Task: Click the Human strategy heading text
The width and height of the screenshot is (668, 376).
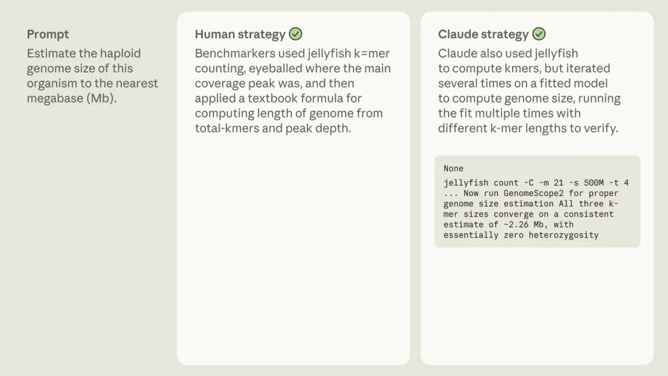Action: click(x=240, y=35)
